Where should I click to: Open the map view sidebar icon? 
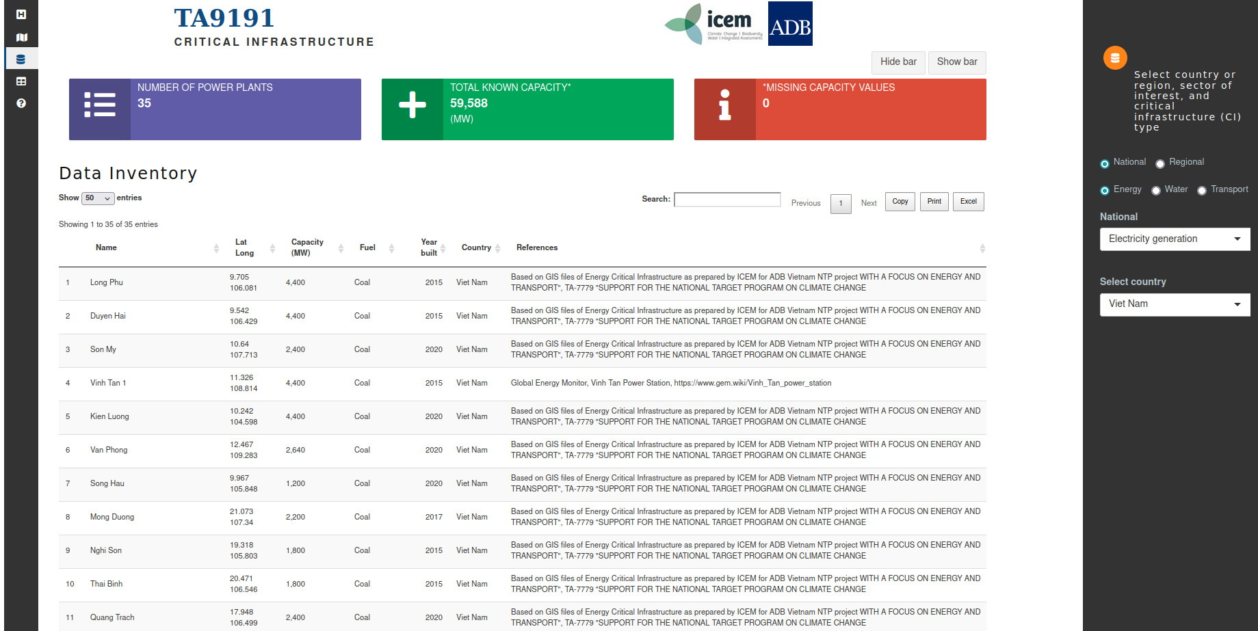click(21, 37)
